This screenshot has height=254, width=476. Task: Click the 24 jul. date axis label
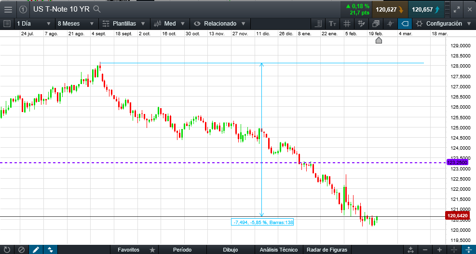(27, 34)
